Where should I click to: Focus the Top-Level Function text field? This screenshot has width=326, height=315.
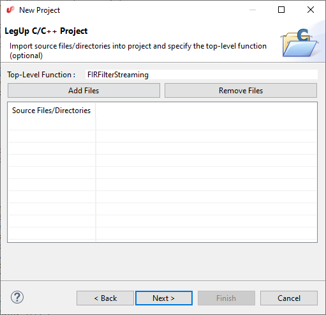pyautogui.click(x=202, y=75)
